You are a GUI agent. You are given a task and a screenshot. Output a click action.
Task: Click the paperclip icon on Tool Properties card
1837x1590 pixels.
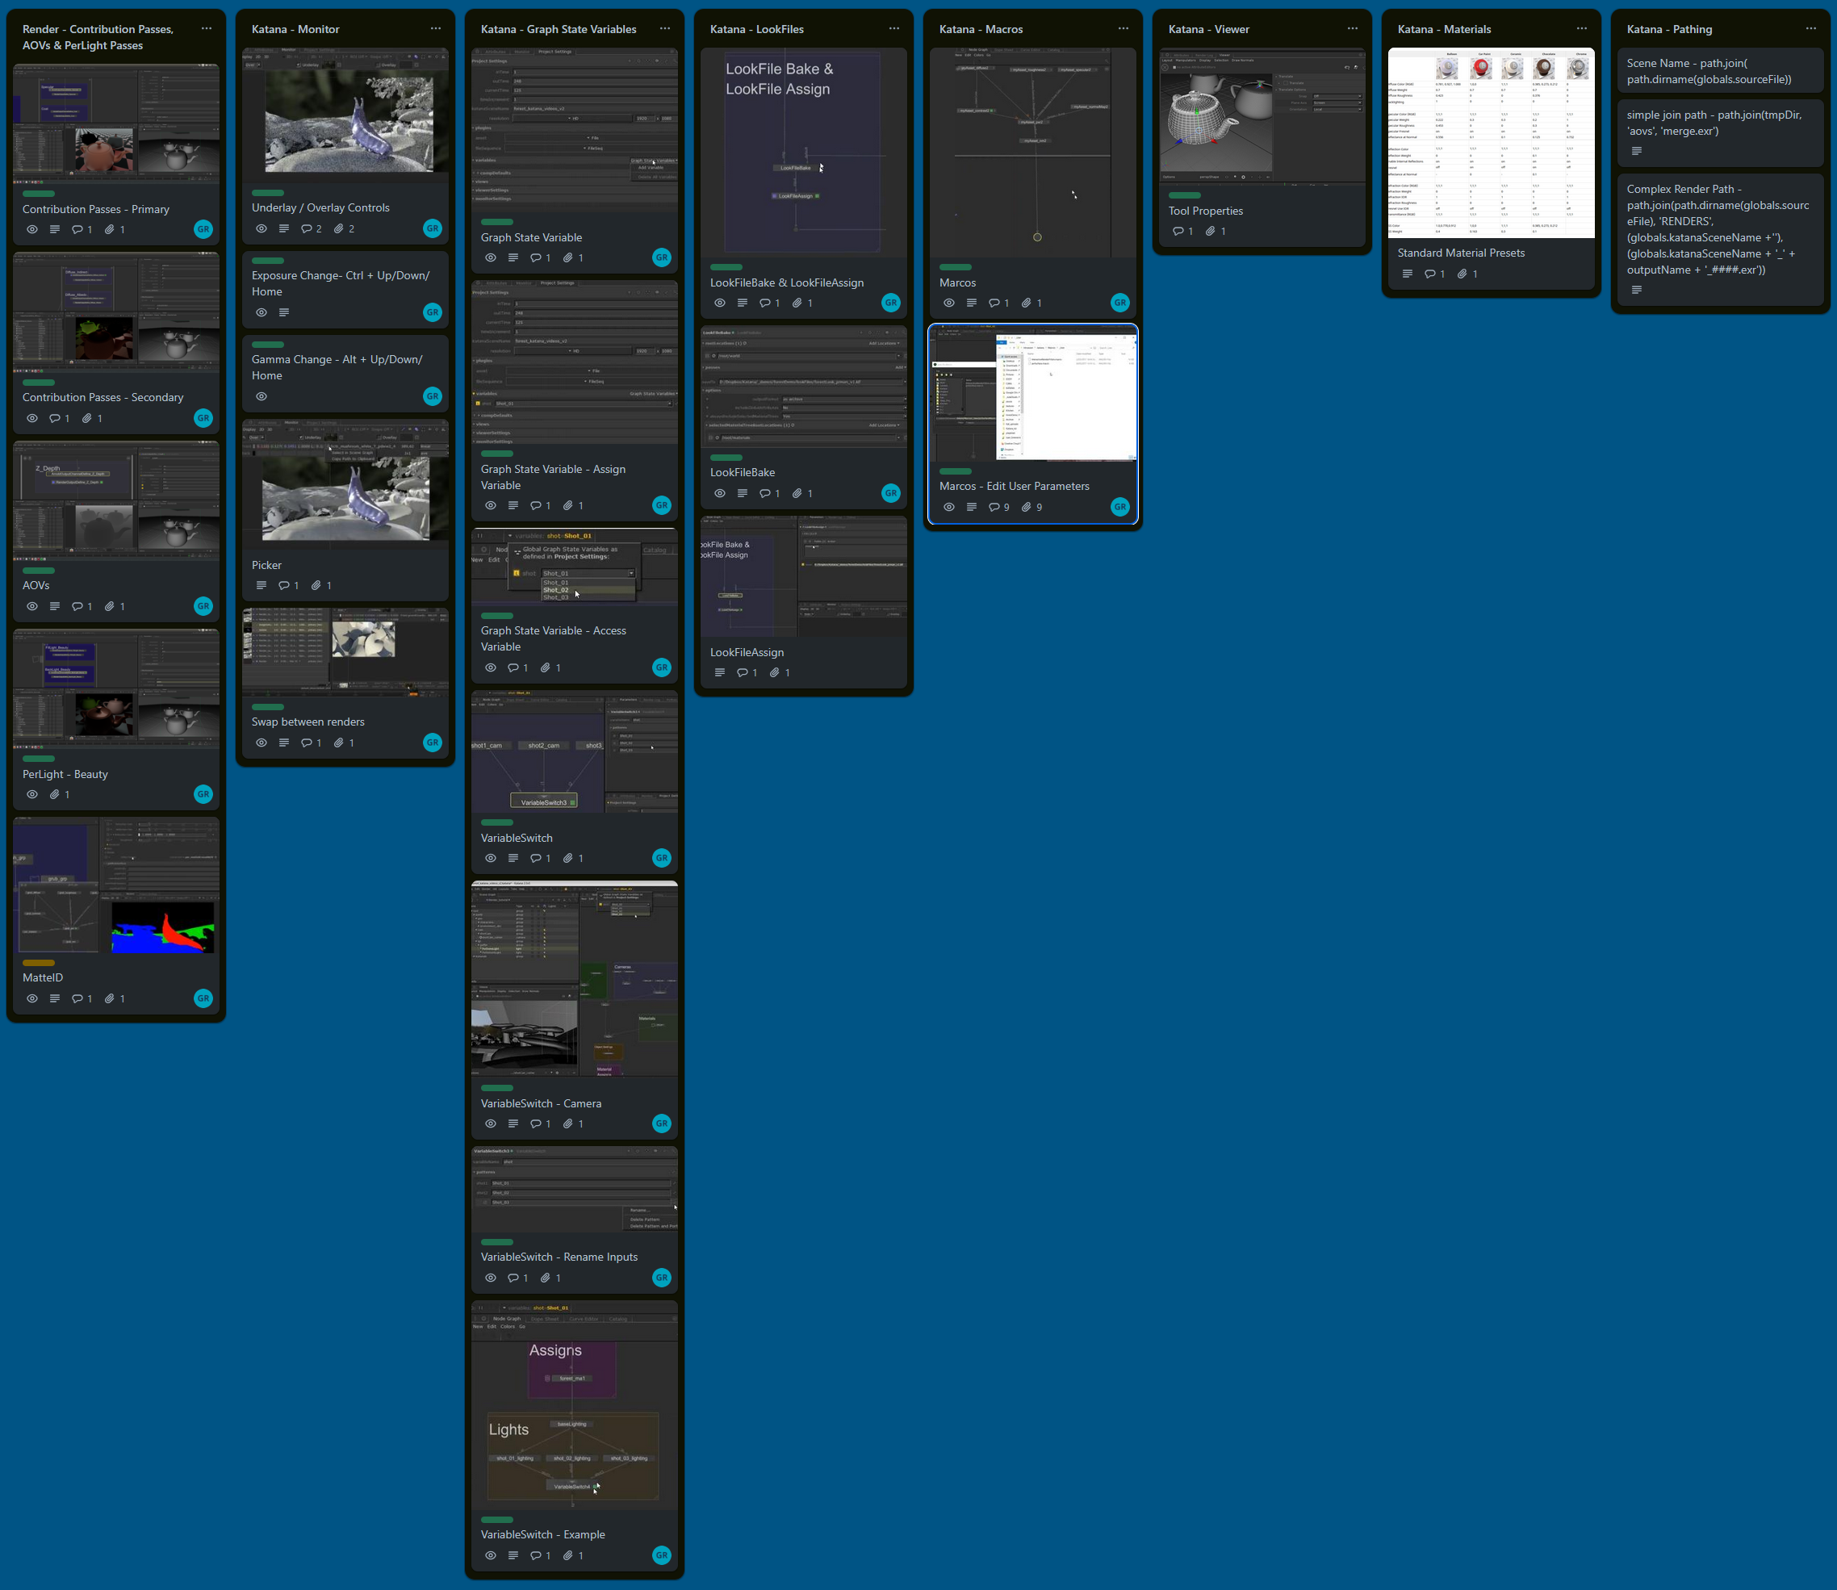1210,232
